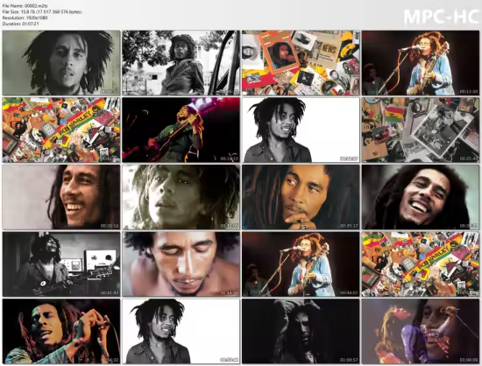This screenshot has width=482, height=366.
Task: Select purple-tinted double exposure thumbnail at 01:04:09
Action: 421,331
